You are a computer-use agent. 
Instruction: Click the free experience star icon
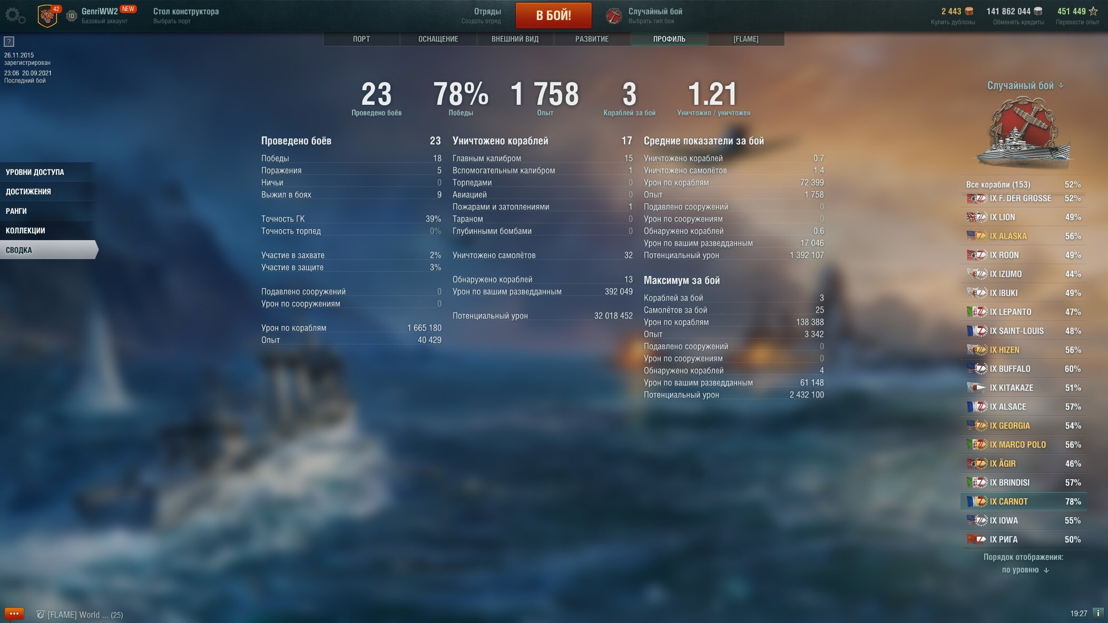(1093, 11)
